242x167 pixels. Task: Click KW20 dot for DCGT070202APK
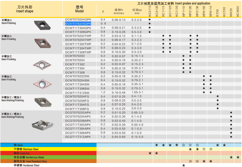click(231, 113)
